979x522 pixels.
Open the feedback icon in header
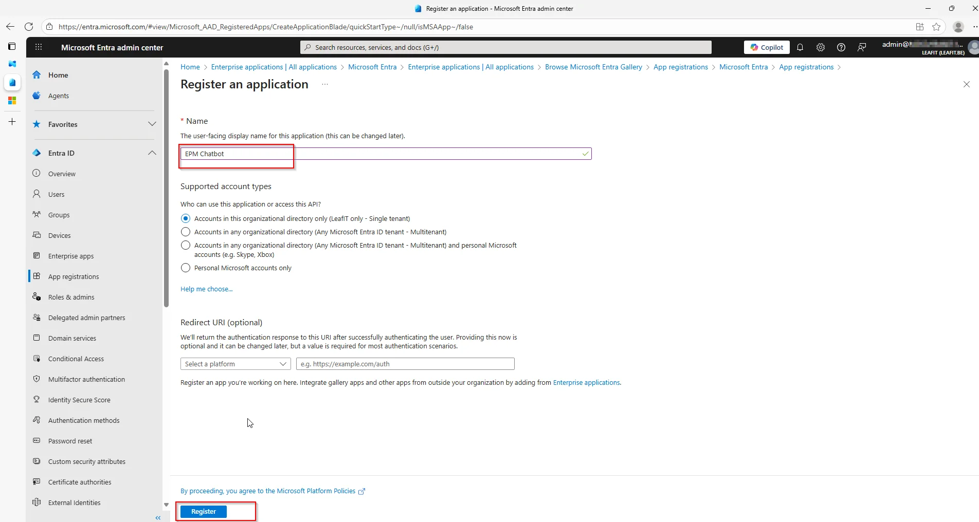coord(862,47)
